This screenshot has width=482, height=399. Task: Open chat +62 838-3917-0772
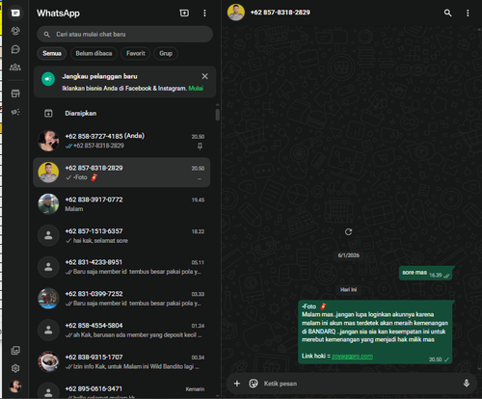121,204
